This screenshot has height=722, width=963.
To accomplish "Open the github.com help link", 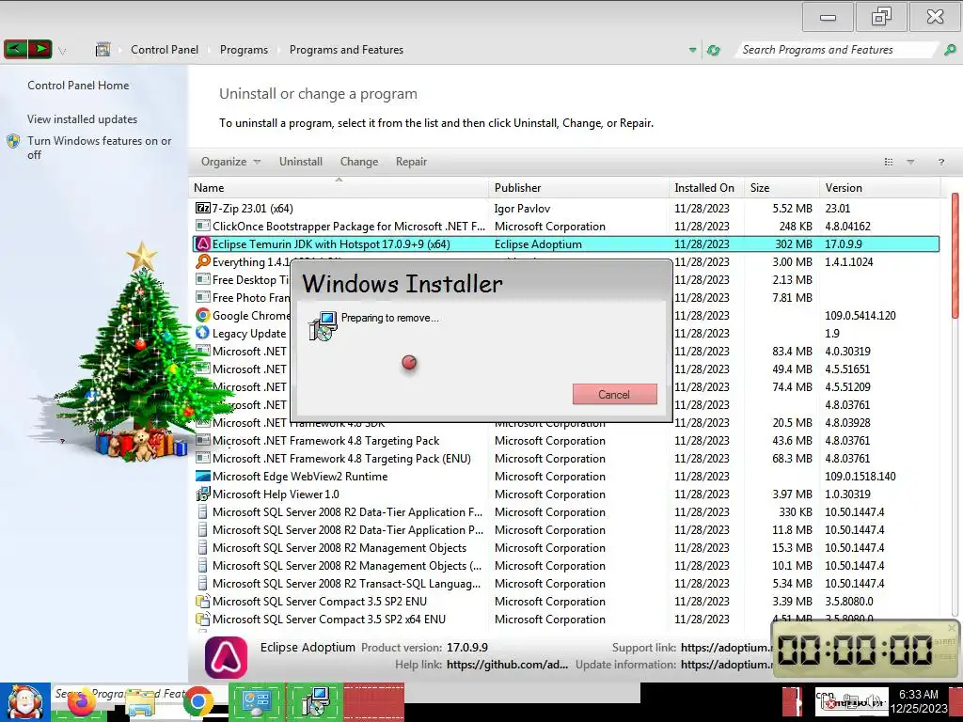I will [507, 665].
